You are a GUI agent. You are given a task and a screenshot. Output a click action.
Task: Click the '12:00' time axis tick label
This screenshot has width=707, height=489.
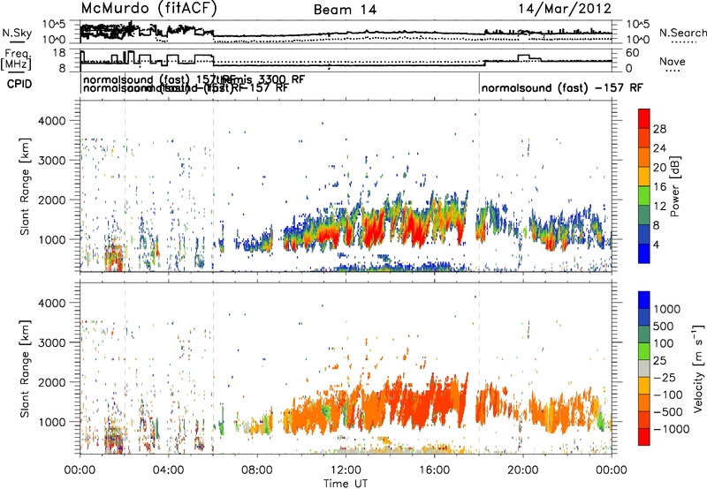346,470
